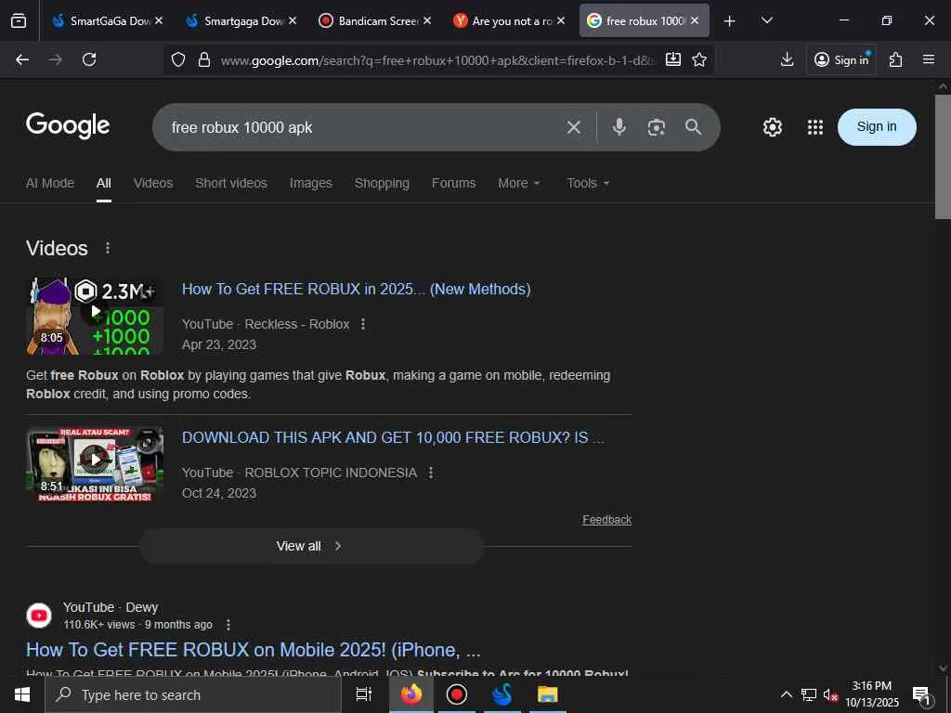Open the Videos section options menu
The width and height of the screenshot is (951, 713).
tap(108, 248)
